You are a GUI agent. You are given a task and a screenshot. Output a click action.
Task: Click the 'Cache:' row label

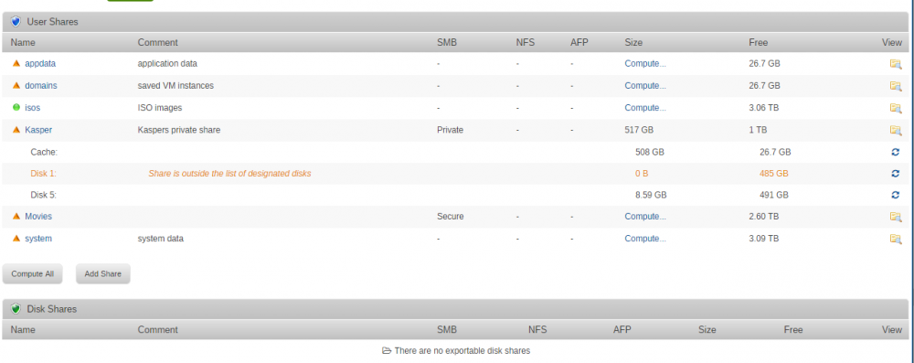[x=44, y=152]
